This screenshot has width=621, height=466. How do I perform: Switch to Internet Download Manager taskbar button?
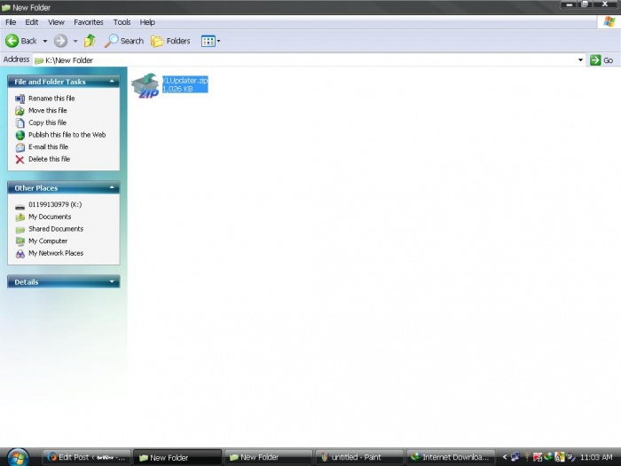pos(451,457)
